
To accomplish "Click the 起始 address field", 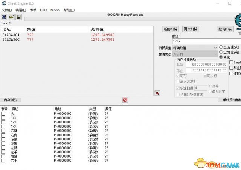I will [207, 65].
